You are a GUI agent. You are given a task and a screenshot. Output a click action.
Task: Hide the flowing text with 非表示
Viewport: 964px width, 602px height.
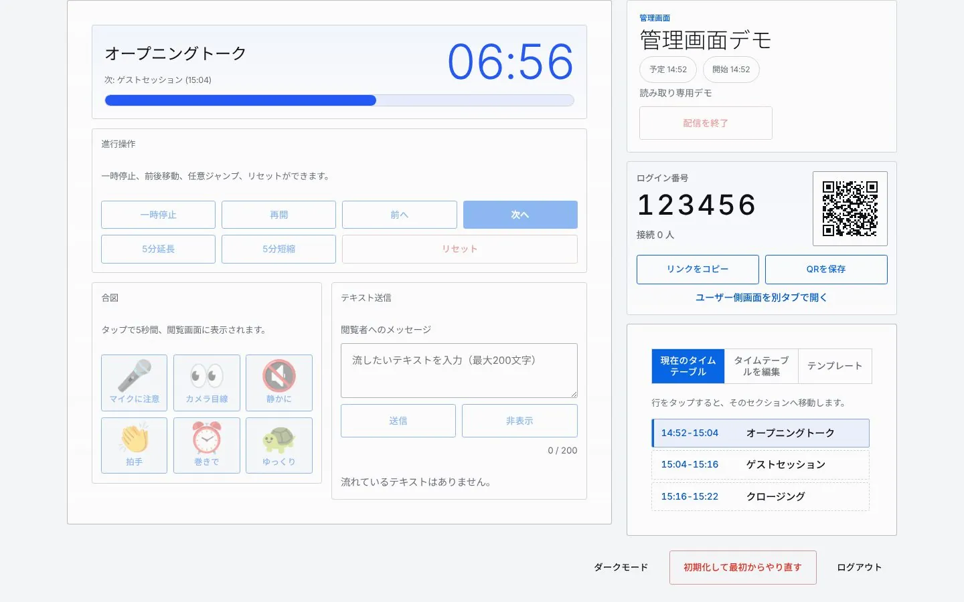click(x=519, y=421)
